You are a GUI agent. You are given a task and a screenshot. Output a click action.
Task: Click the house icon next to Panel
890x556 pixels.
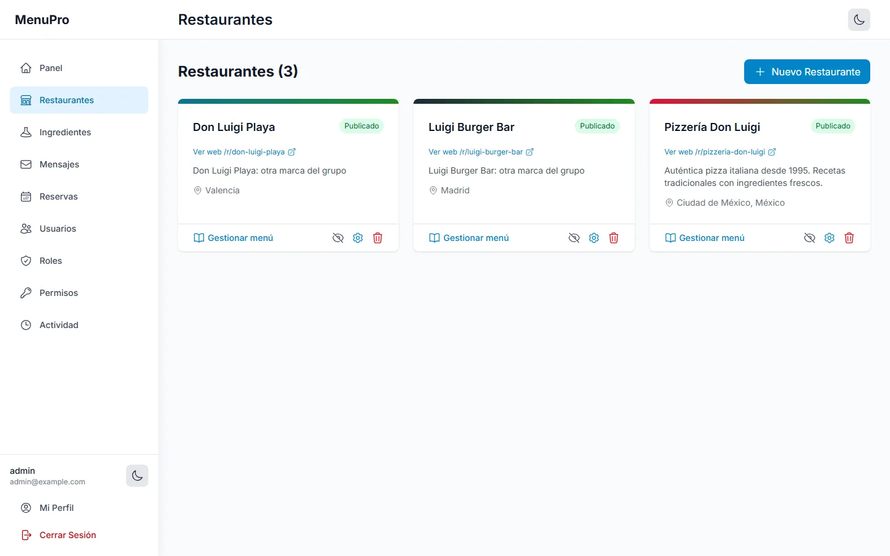pyautogui.click(x=26, y=68)
